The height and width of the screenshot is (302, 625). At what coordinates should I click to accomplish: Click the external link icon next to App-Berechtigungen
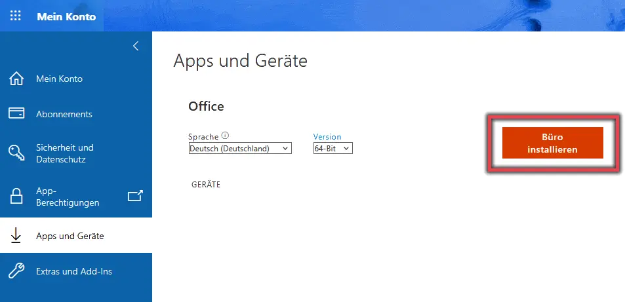coord(135,196)
